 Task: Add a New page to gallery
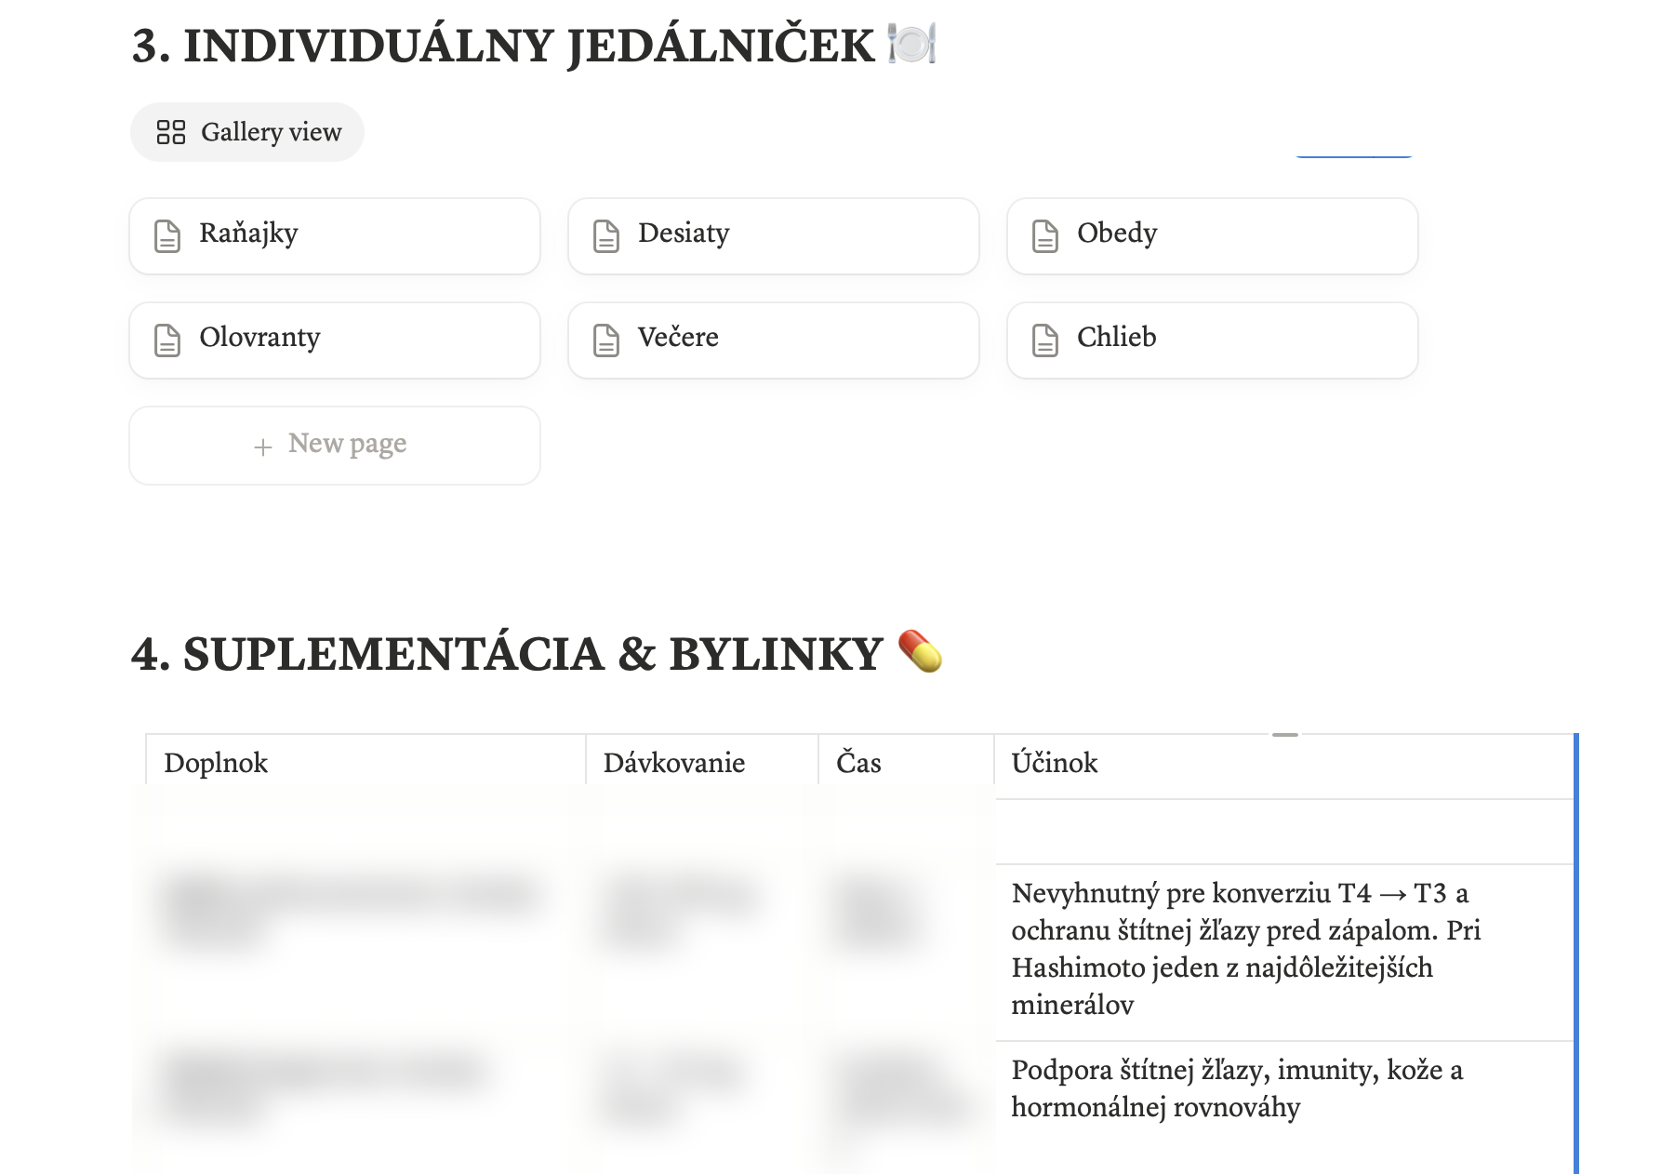(x=335, y=446)
